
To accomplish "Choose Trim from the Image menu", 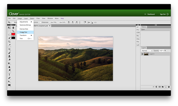I will click(25, 39).
